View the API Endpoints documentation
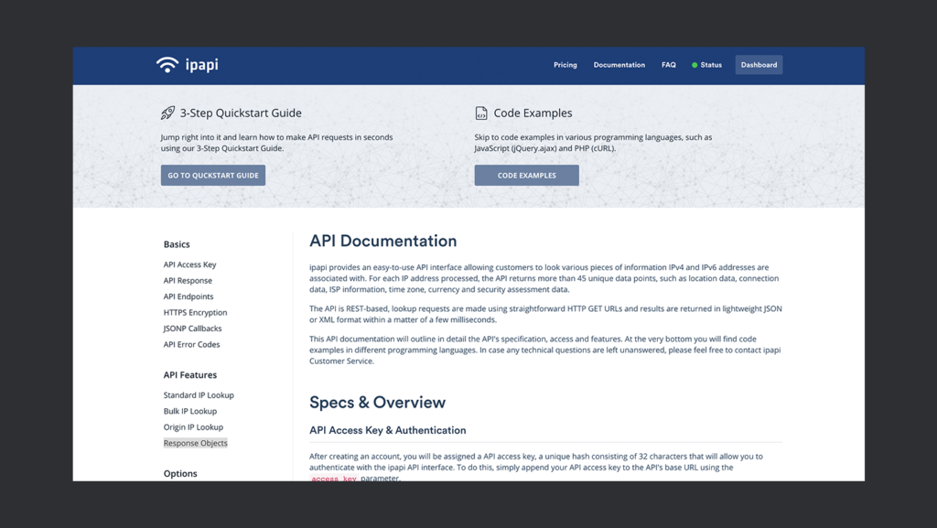 click(x=188, y=296)
